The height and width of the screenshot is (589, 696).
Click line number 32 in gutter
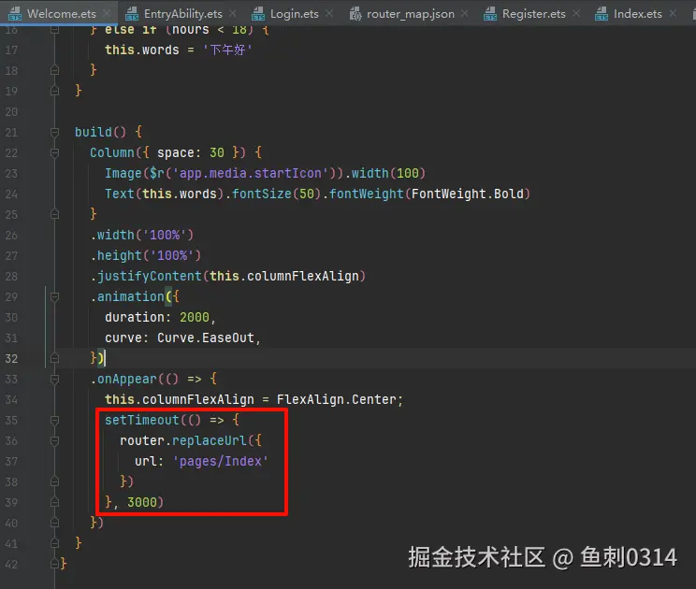click(11, 358)
